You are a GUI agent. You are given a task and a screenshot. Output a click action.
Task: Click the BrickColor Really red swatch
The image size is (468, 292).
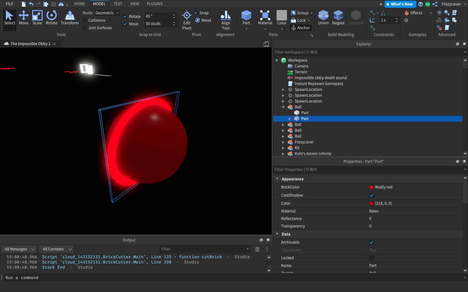click(371, 187)
